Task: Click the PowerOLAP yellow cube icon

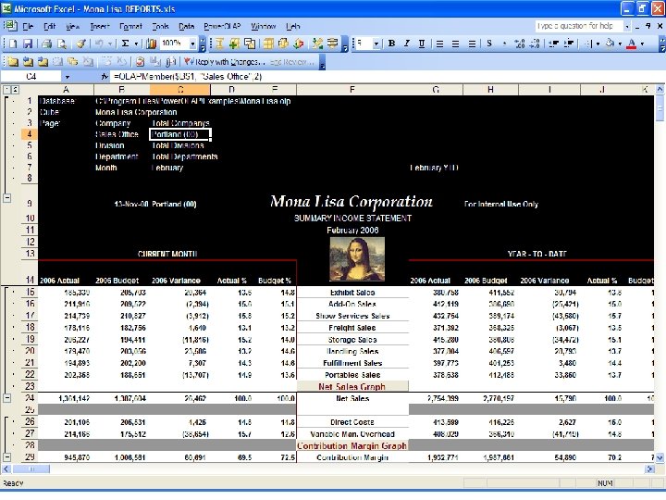Action: coord(283,44)
